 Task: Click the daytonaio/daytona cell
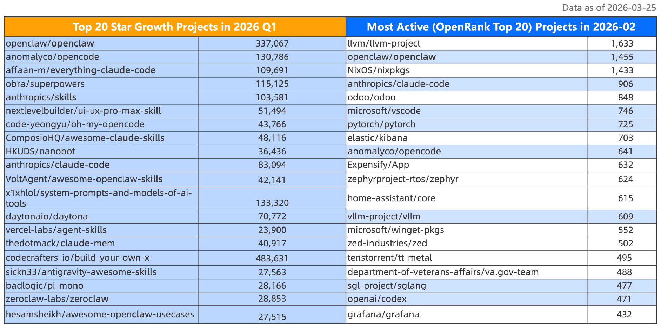101,217
